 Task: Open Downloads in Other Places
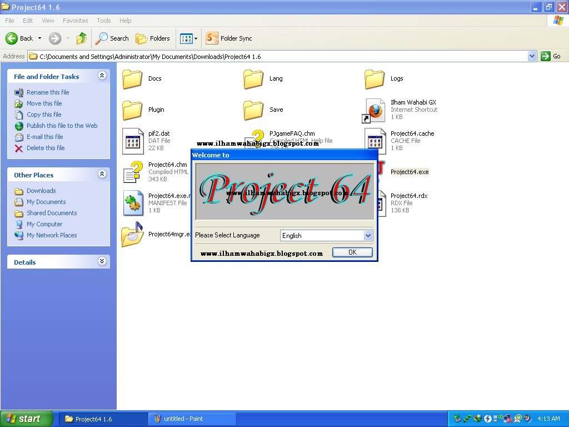[x=41, y=191]
